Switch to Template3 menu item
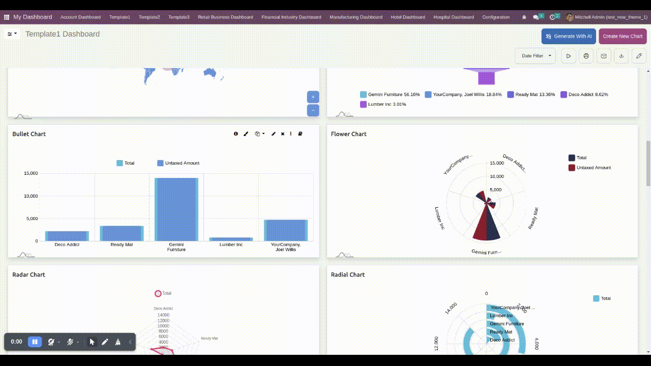The height and width of the screenshot is (366, 651). (x=179, y=17)
